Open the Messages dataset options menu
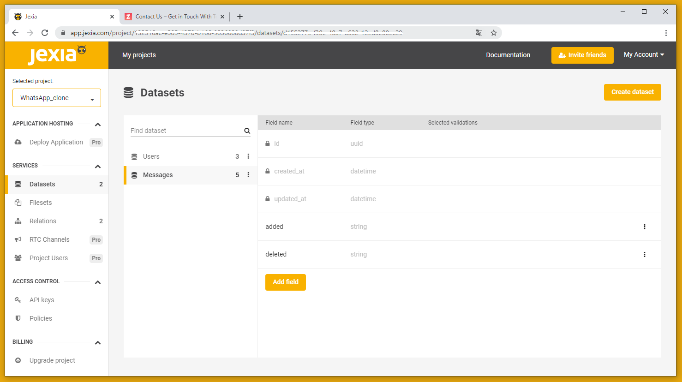This screenshot has height=382, width=682. pos(248,175)
